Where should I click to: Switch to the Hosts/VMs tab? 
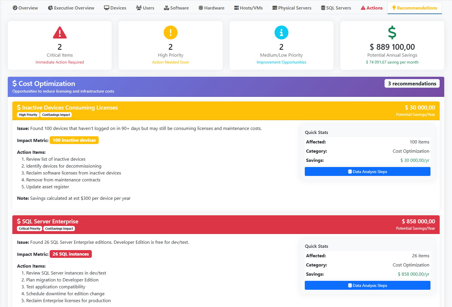point(249,8)
